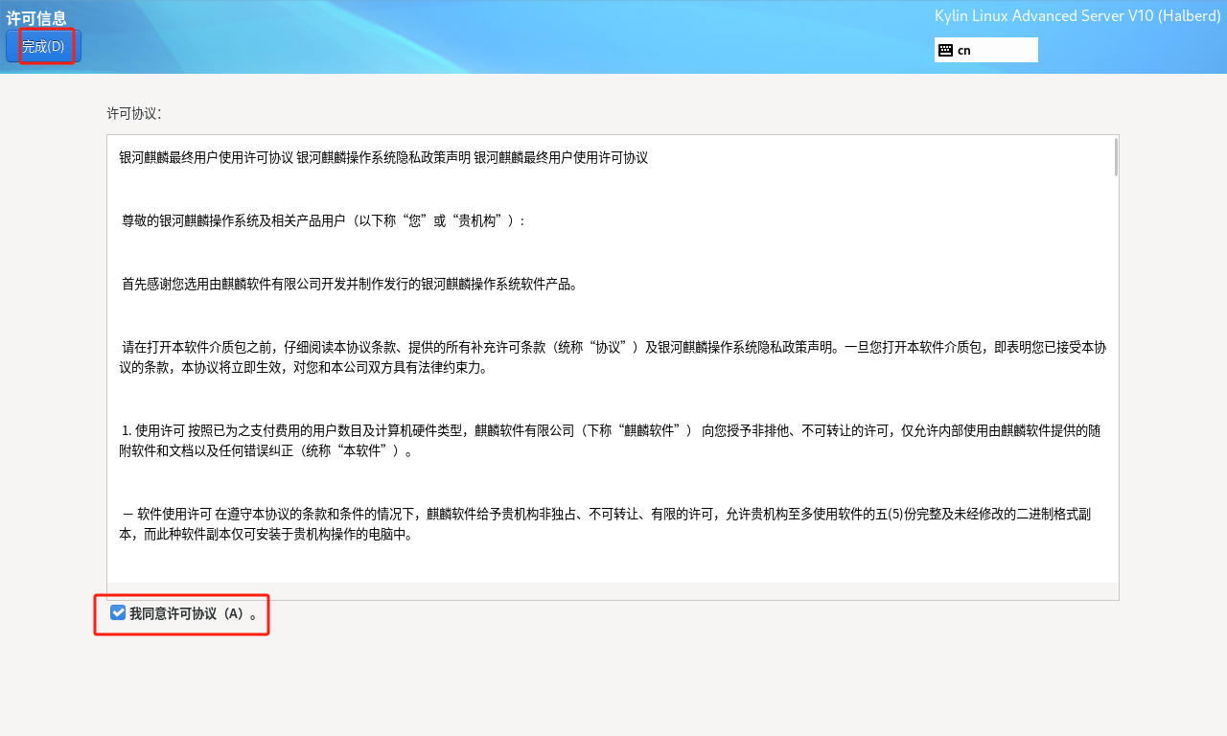Click the 完成(D) done button
The image size is (1227, 736).
[x=43, y=46]
